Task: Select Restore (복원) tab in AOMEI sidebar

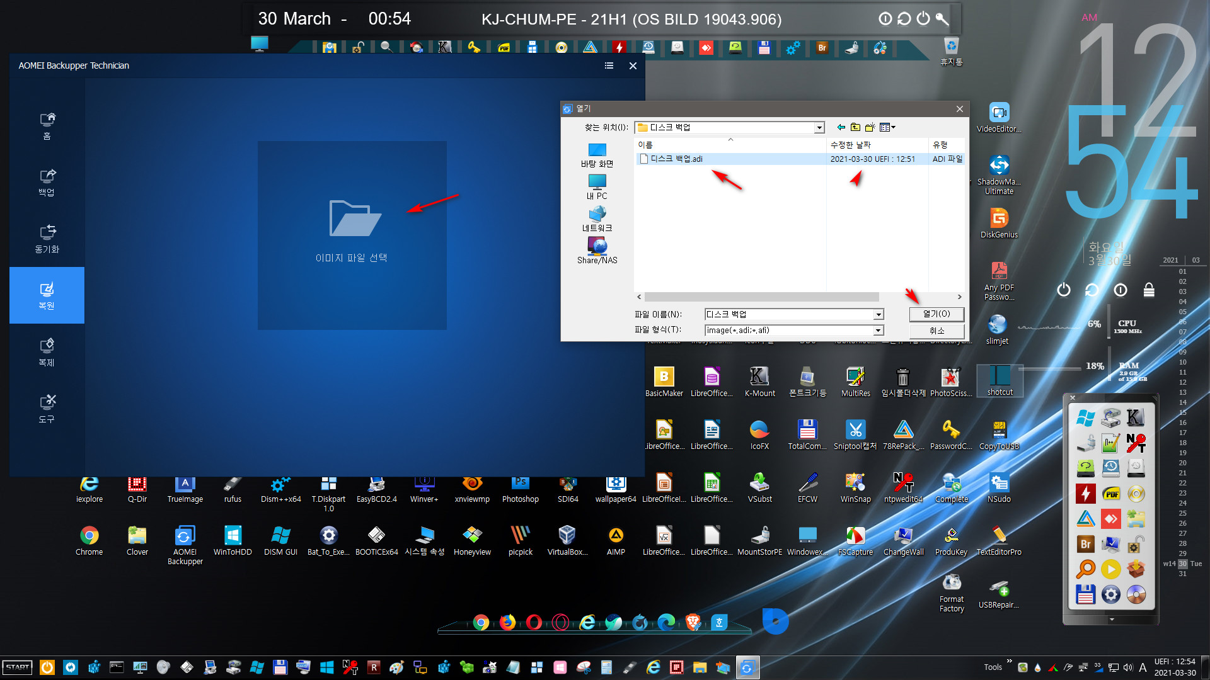Action: (x=47, y=295)
